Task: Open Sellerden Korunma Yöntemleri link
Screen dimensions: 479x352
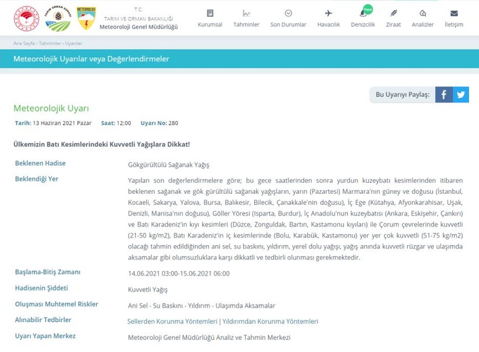Action: click(x=172, y=322)
